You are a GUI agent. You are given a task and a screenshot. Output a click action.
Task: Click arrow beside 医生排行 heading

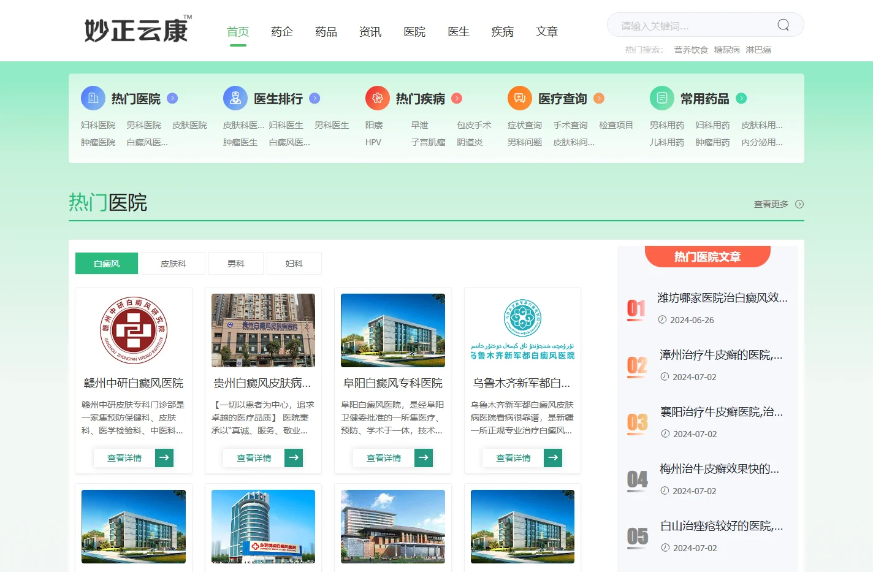coord(315,98)
